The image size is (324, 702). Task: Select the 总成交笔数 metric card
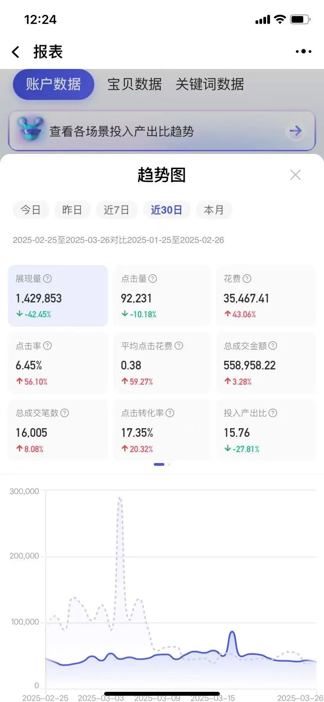[x=58, y=430]
